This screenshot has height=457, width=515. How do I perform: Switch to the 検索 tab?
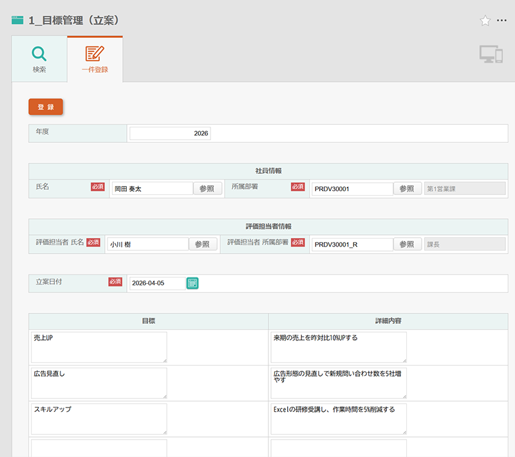pyautogui.click(x=39, y=59)
